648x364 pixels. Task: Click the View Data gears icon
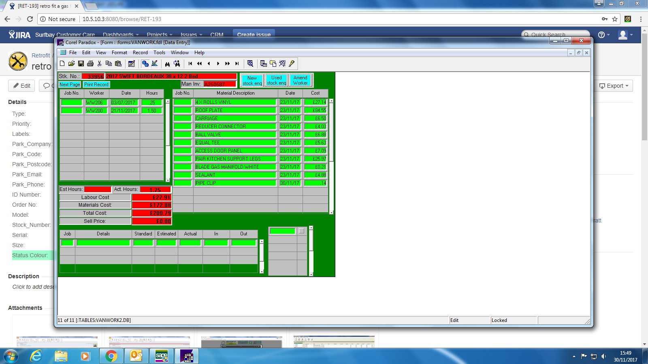[145, 63]
